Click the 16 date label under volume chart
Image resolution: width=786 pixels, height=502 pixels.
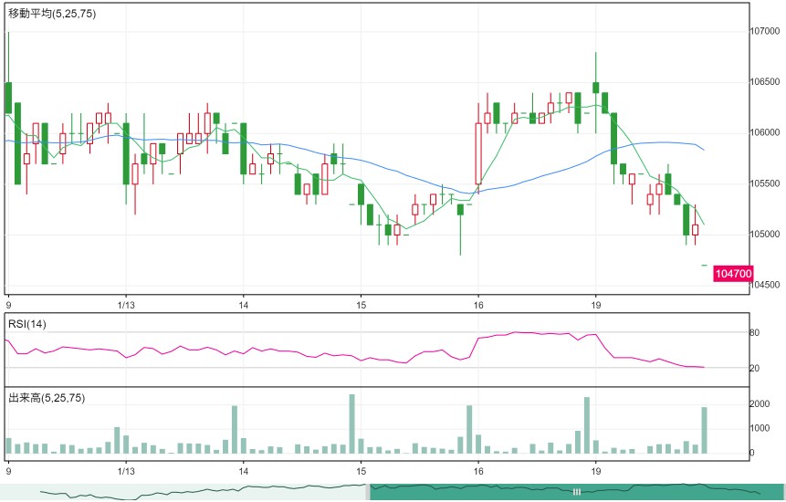pyautogui.click(x=478, y=472)
